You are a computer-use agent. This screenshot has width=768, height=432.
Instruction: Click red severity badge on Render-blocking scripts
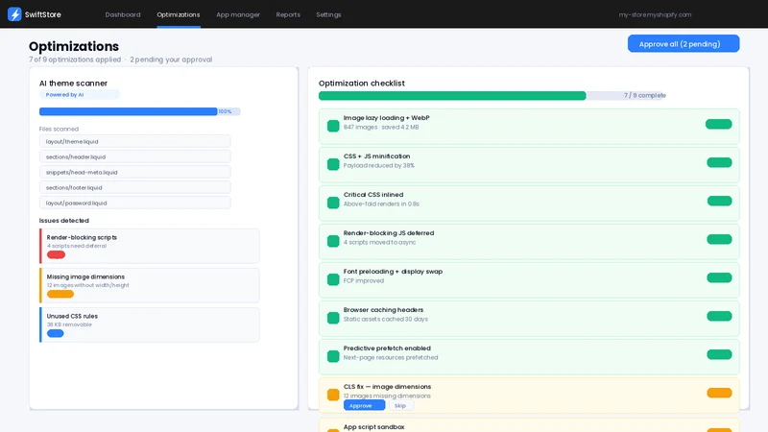(56, 254)
